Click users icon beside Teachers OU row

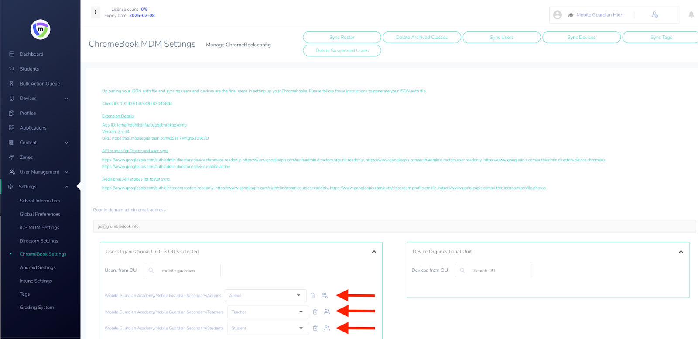click(x=327, y=312)
